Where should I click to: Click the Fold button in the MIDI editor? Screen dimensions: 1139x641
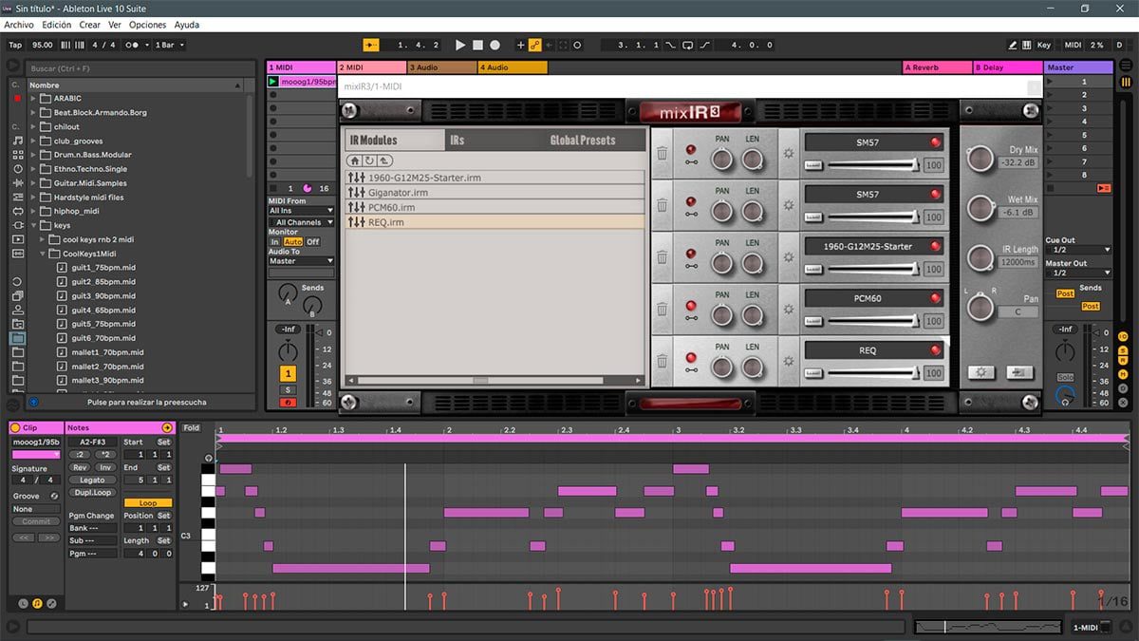(x=192, y=428)
